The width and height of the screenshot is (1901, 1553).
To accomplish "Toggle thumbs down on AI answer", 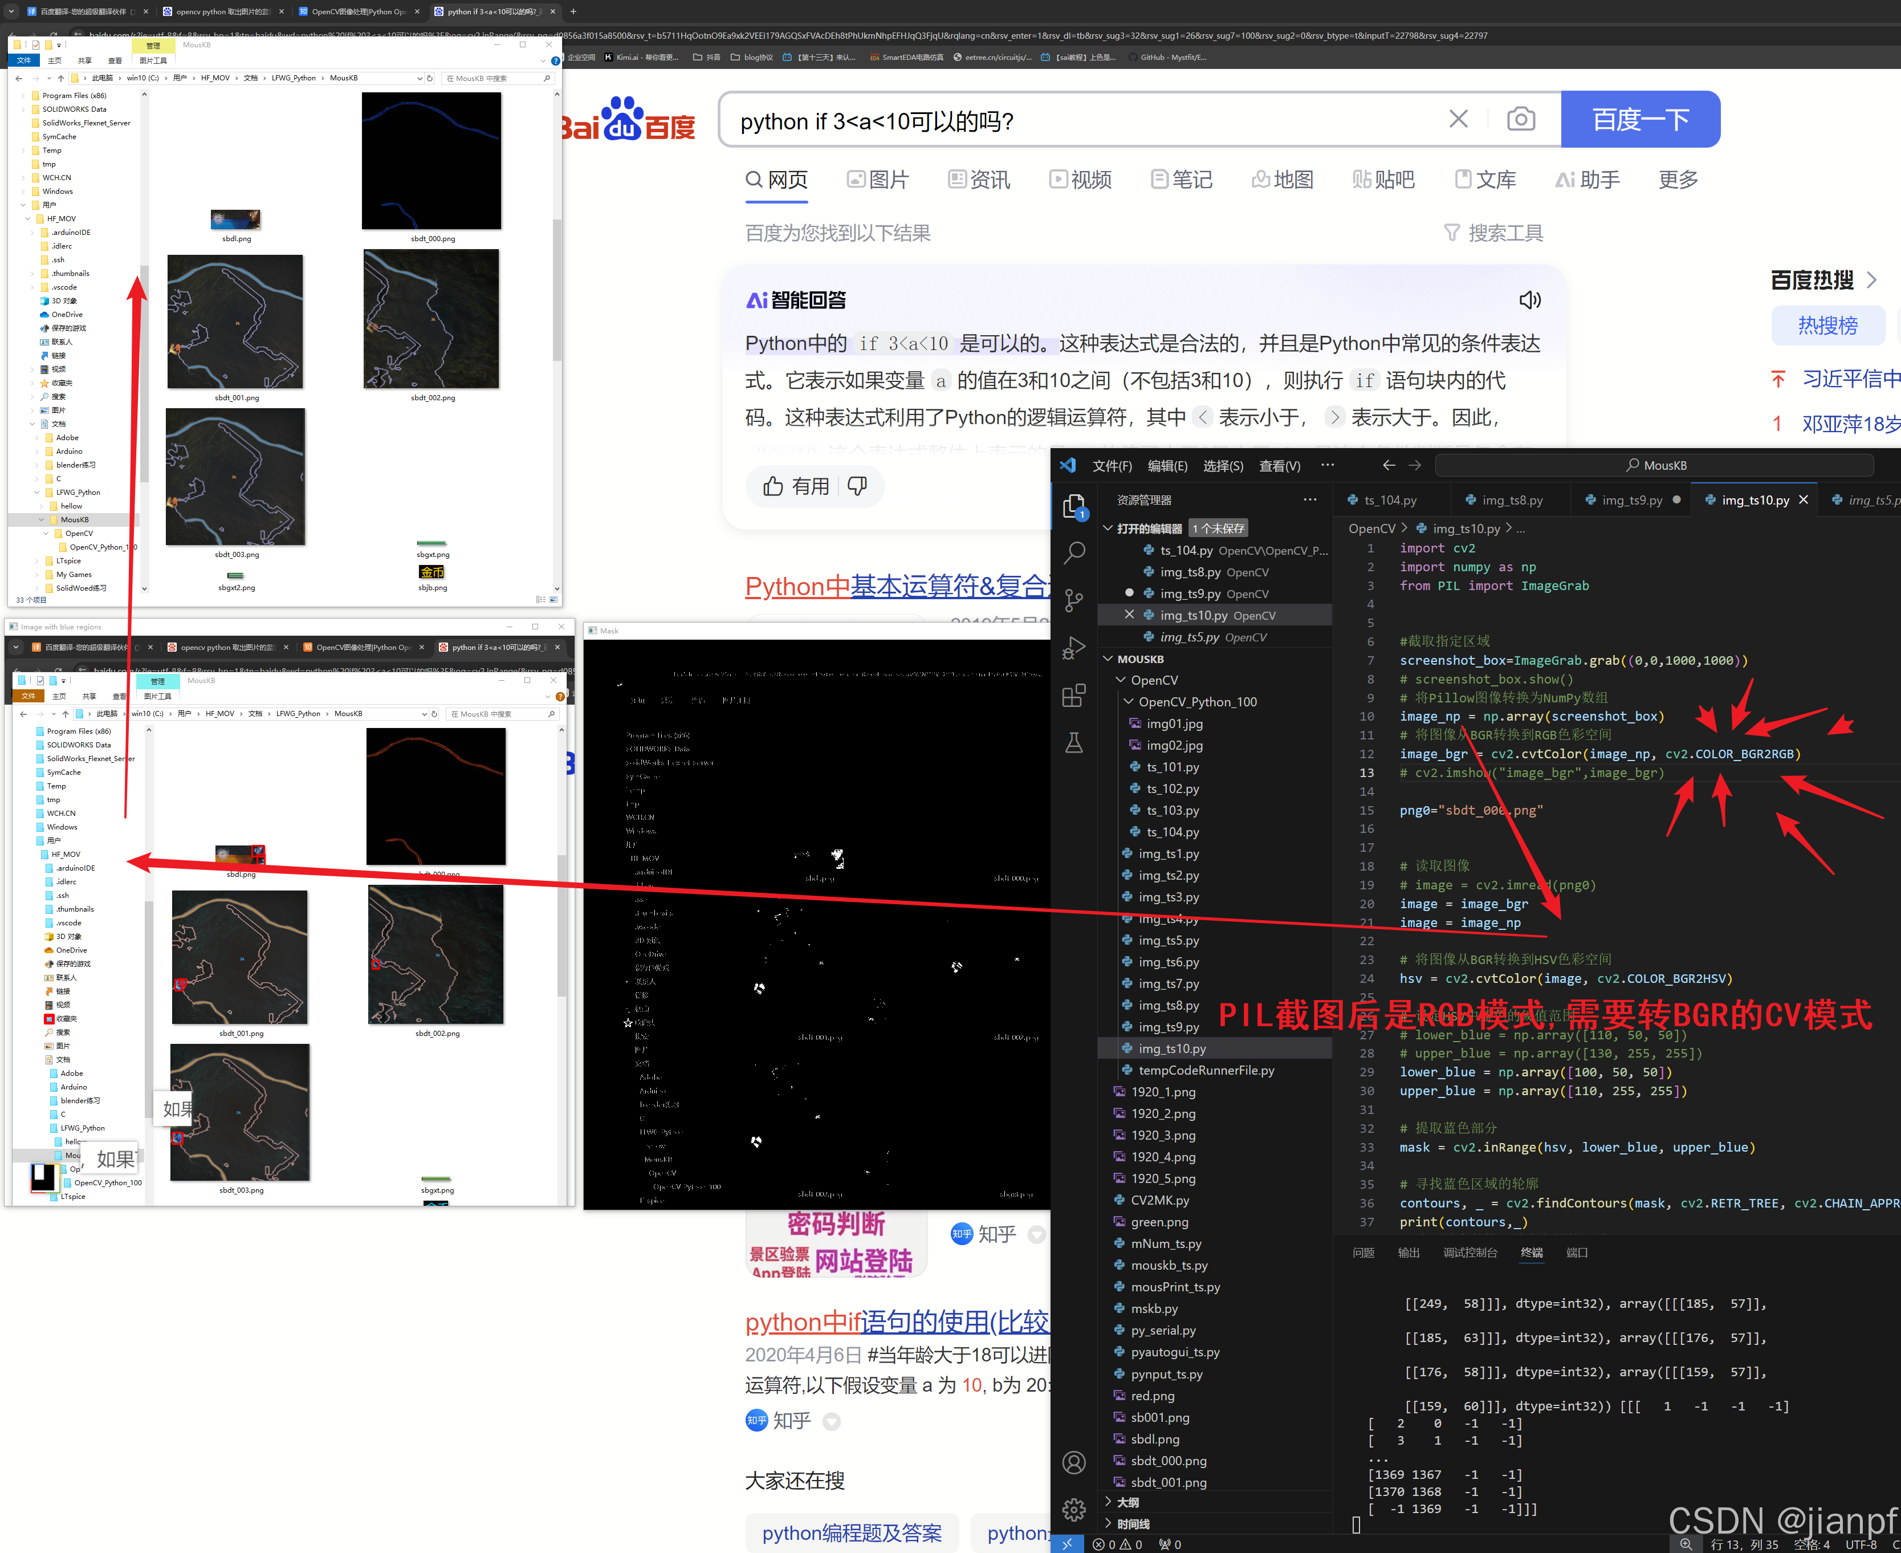I will [857, 486].
